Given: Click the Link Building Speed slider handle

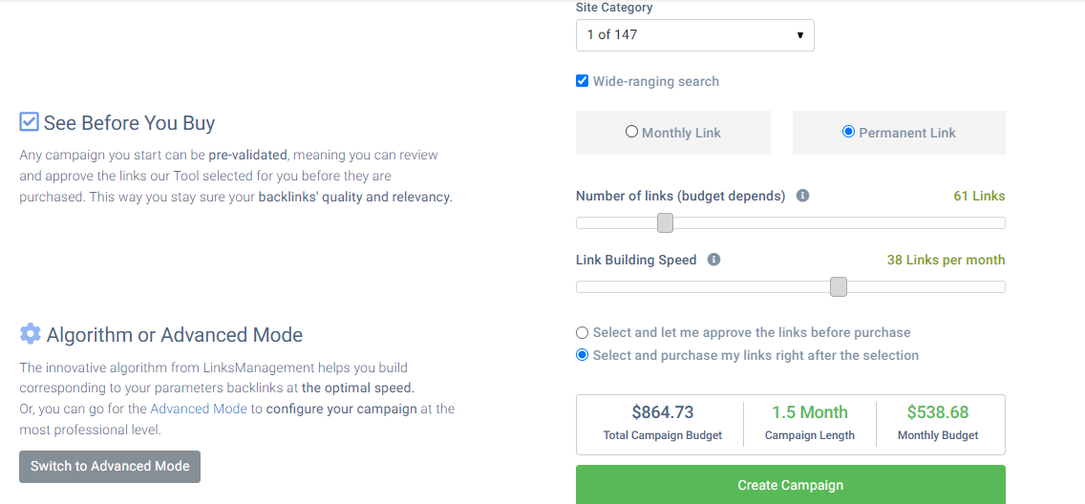Looking at the screenshot, I should coord(839,287).
